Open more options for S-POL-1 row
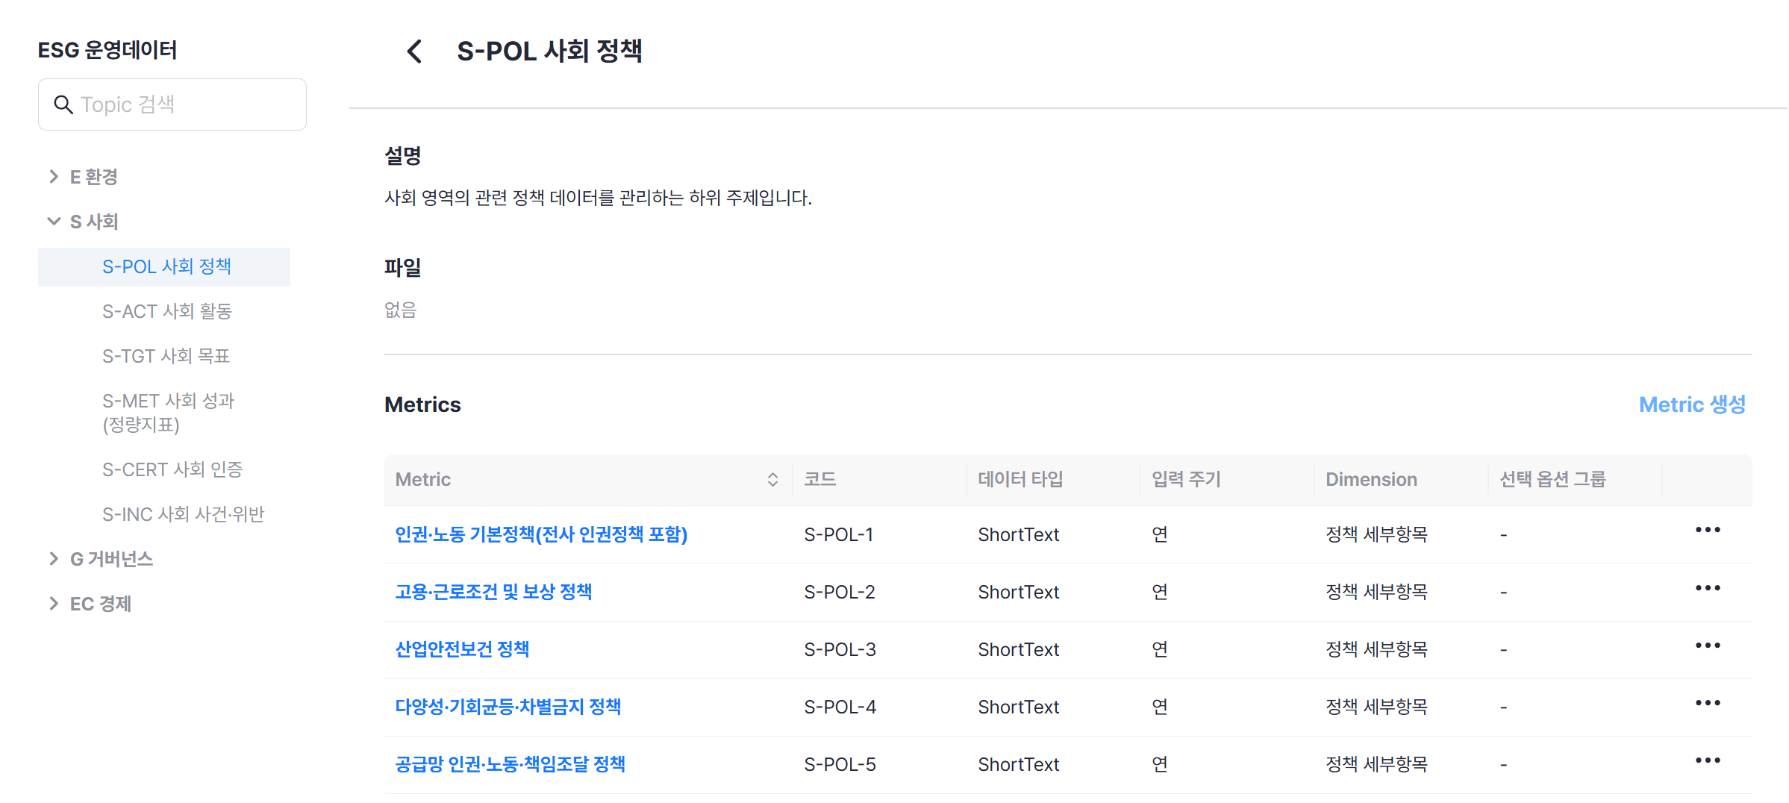 [1707, 531]
